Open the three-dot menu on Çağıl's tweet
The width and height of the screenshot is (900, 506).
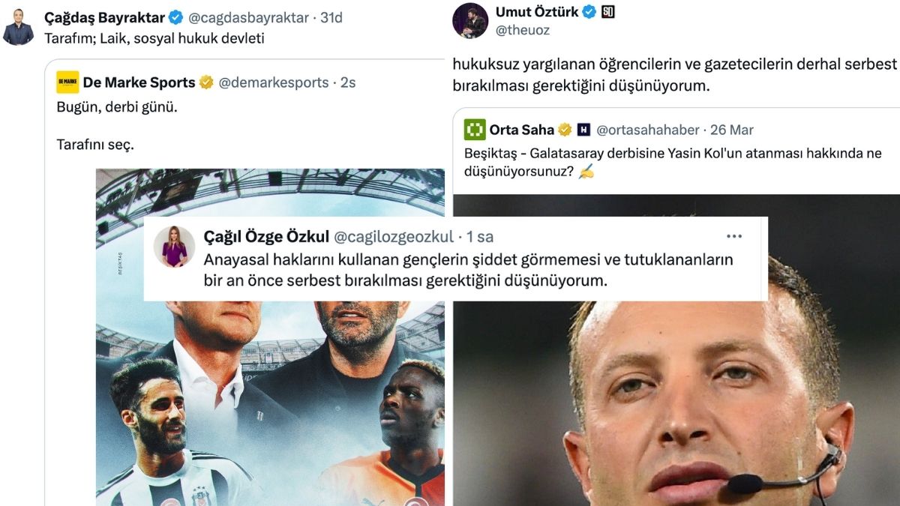pyautogui.click(x=734, y=237)
